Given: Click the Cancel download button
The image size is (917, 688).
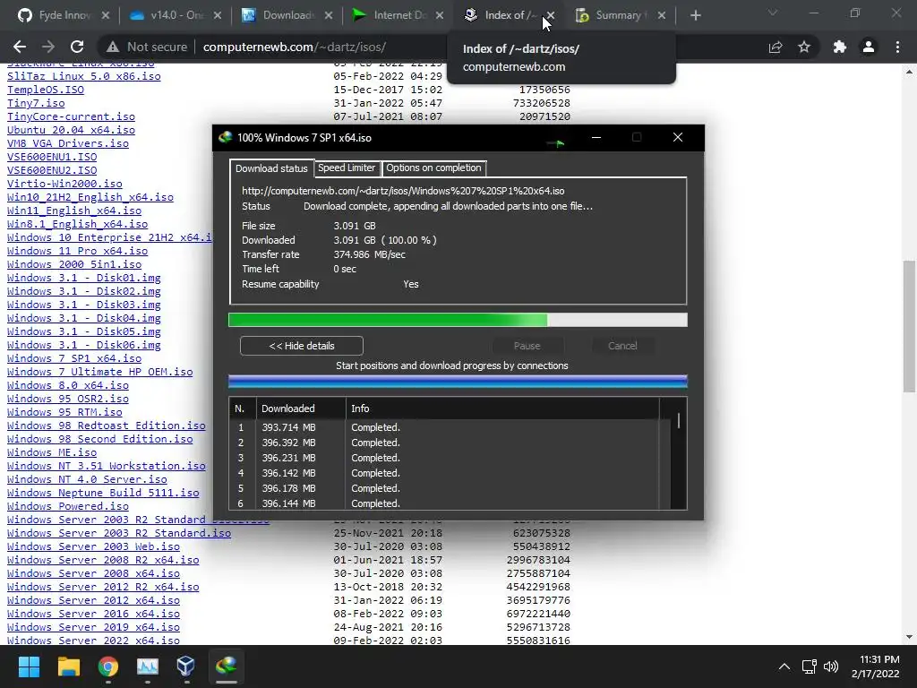Looking at the screenshot, I should click(622, 346).
